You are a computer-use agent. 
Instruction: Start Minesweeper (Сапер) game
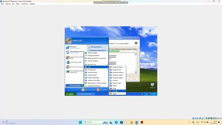pos(117,89)
